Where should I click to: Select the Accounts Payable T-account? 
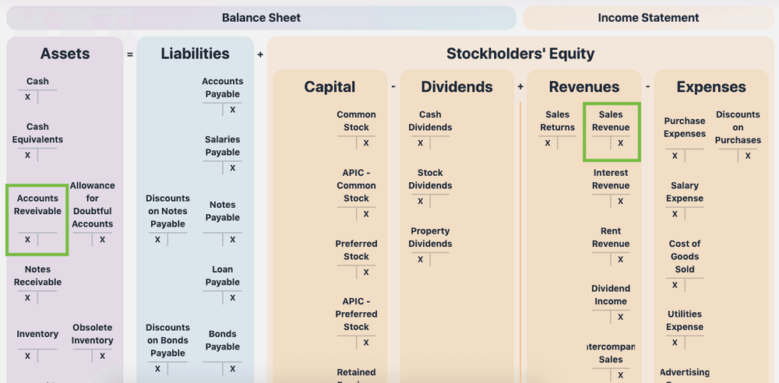(222, 95)
